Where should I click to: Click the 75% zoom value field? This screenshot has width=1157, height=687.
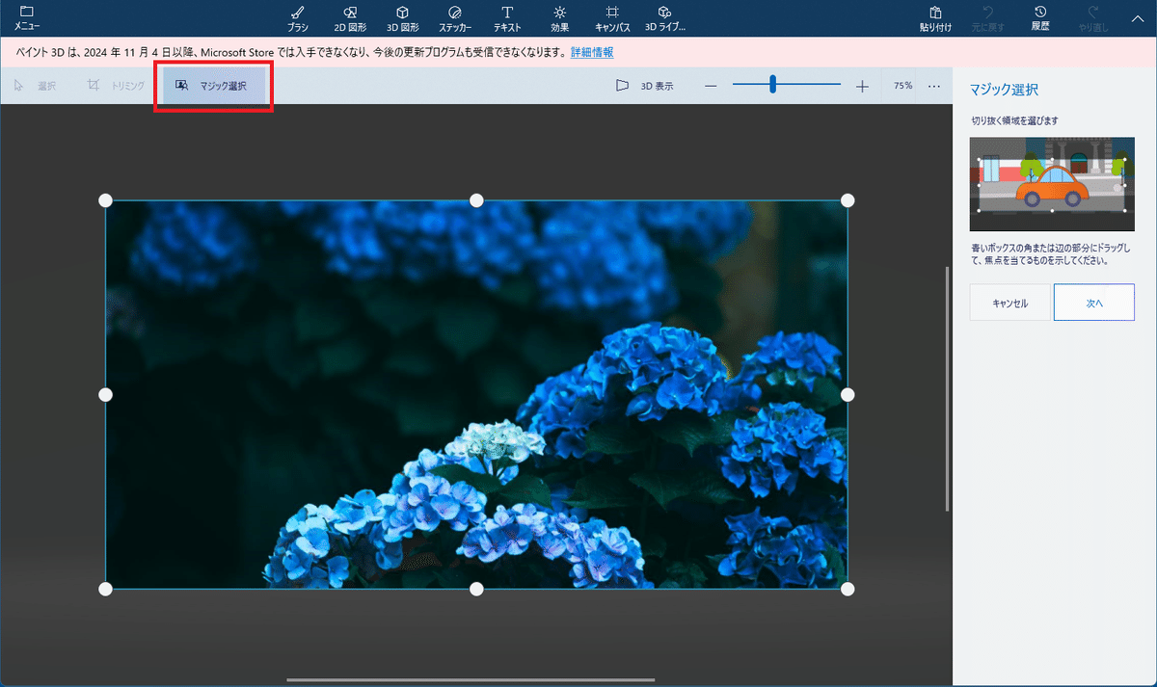coord(902,86)
